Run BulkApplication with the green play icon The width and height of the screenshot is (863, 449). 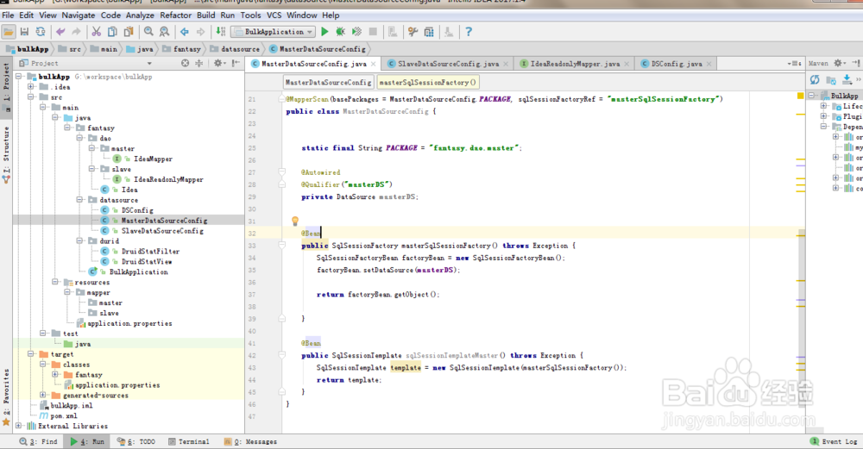324,32
